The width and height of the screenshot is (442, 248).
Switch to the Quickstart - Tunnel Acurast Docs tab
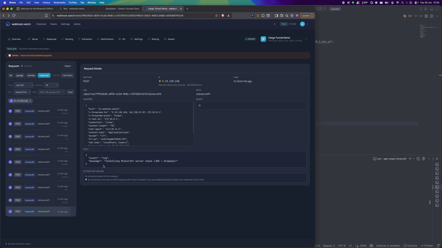coord(122,9)
